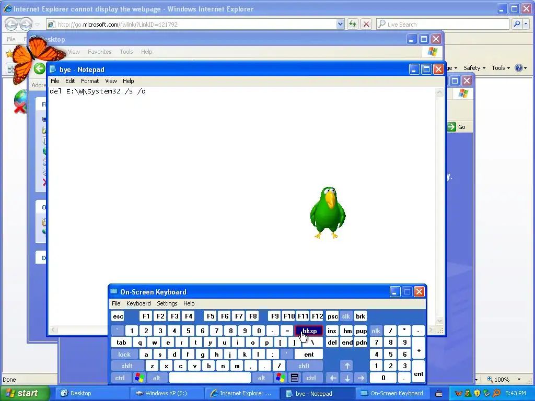Open the IE Safety dropdown menu
The image size is (535, 401).
tap(474, 68)
